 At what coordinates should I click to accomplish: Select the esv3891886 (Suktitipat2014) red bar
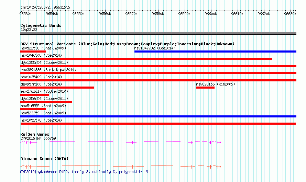click(158, 73)
